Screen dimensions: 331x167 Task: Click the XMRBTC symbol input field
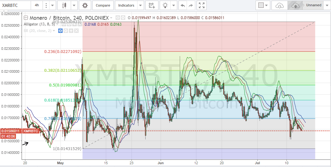click(x=15, y=6)
